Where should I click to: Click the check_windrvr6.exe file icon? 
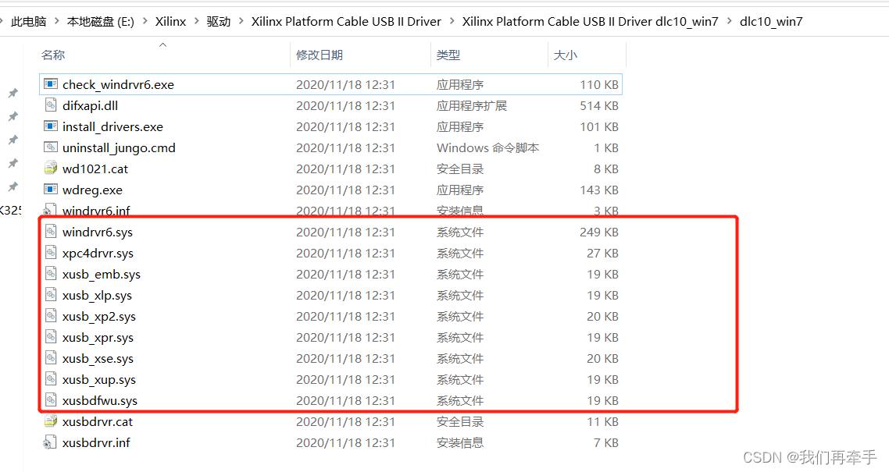tap(51, 84)
